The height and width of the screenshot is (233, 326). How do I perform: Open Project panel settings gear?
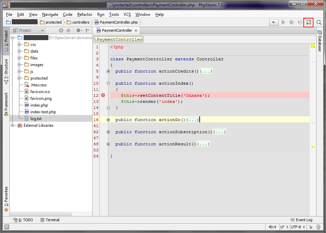(x=78, y=30)
